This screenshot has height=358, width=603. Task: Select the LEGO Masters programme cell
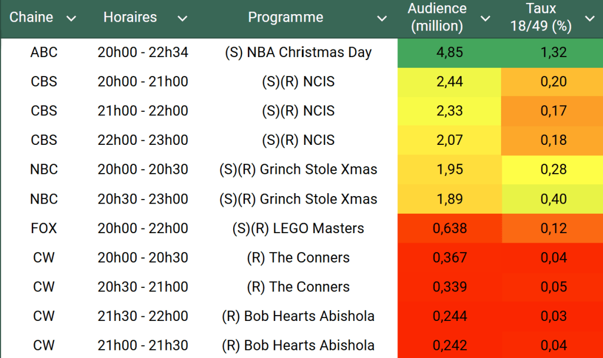click(298, 228)
